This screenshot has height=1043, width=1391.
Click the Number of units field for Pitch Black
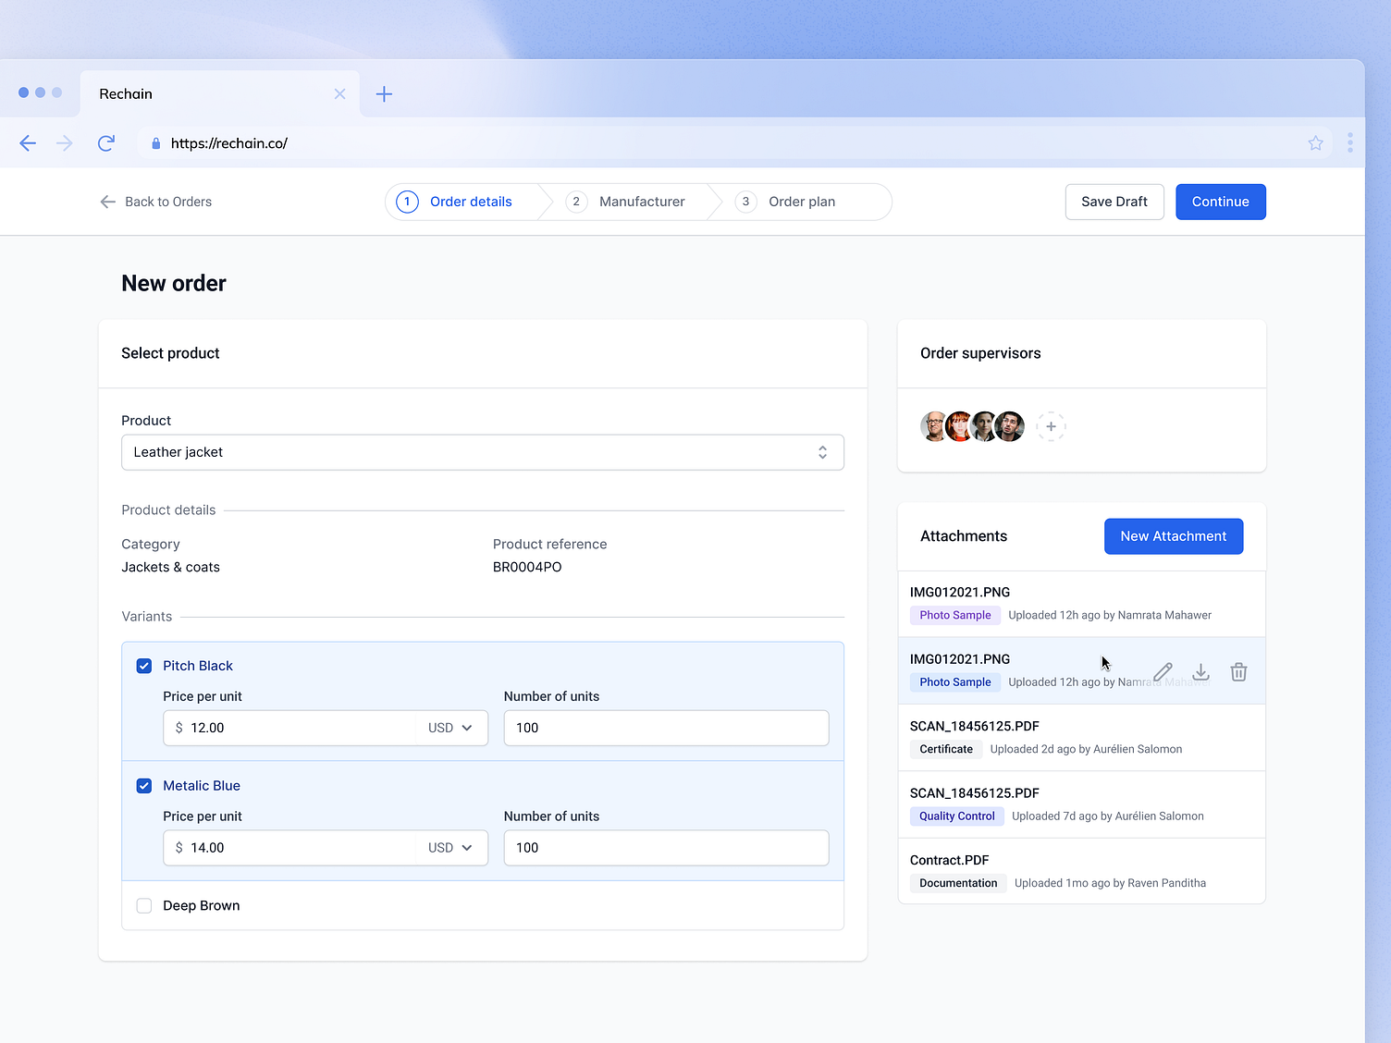pos(665,728)
